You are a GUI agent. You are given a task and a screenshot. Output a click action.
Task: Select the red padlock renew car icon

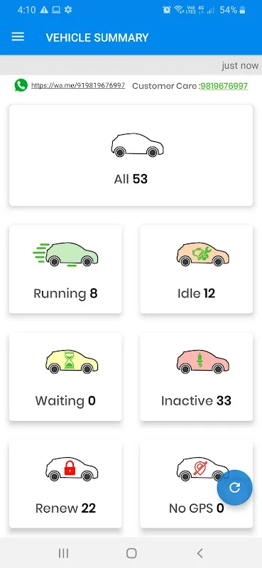72,469
